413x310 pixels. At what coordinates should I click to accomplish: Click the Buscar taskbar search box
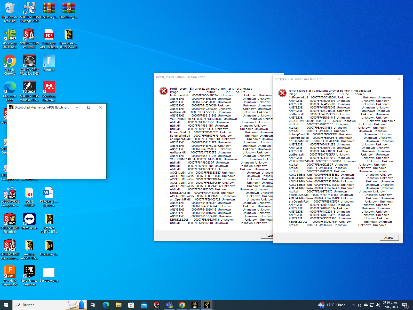[x=50, y=305]
